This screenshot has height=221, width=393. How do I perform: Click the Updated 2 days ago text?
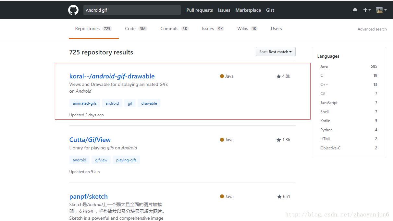click(87, 115)
